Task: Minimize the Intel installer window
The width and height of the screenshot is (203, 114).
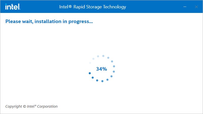Action: coord(185,7)
